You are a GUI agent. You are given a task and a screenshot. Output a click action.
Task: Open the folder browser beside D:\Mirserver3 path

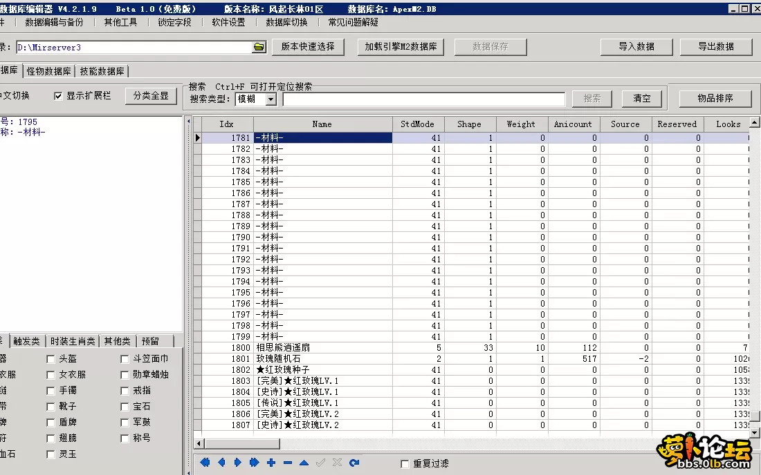coord(259,47)
